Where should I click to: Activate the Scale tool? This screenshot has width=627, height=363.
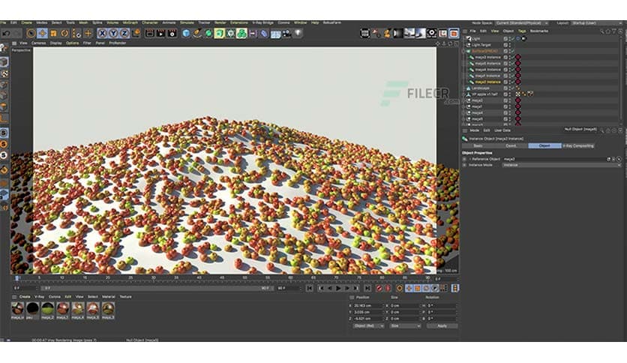click(x=53, y=34)
